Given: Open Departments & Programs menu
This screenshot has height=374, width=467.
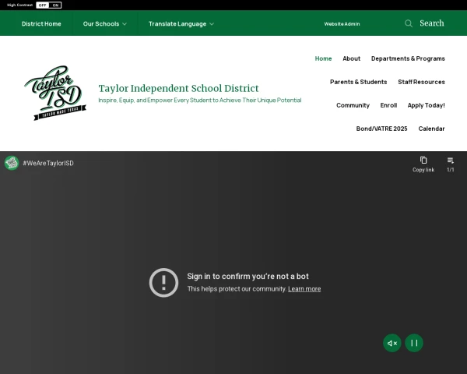Looking at the screenshot, I should tap(408, 58).
